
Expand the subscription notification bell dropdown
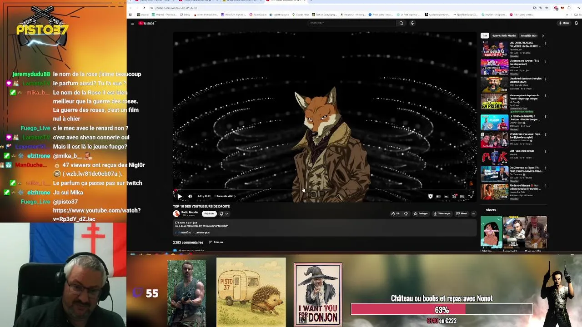224,213
